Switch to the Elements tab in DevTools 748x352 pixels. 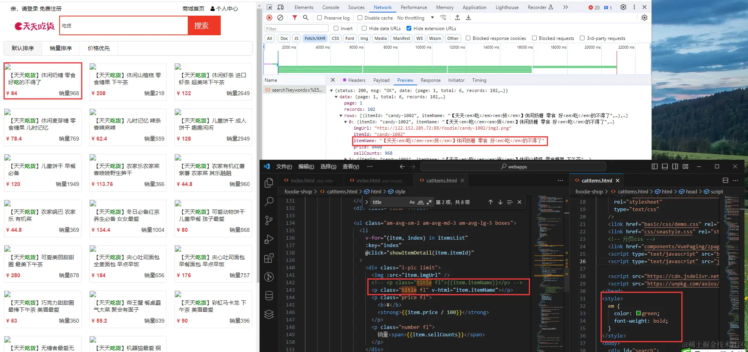(304, 7)
